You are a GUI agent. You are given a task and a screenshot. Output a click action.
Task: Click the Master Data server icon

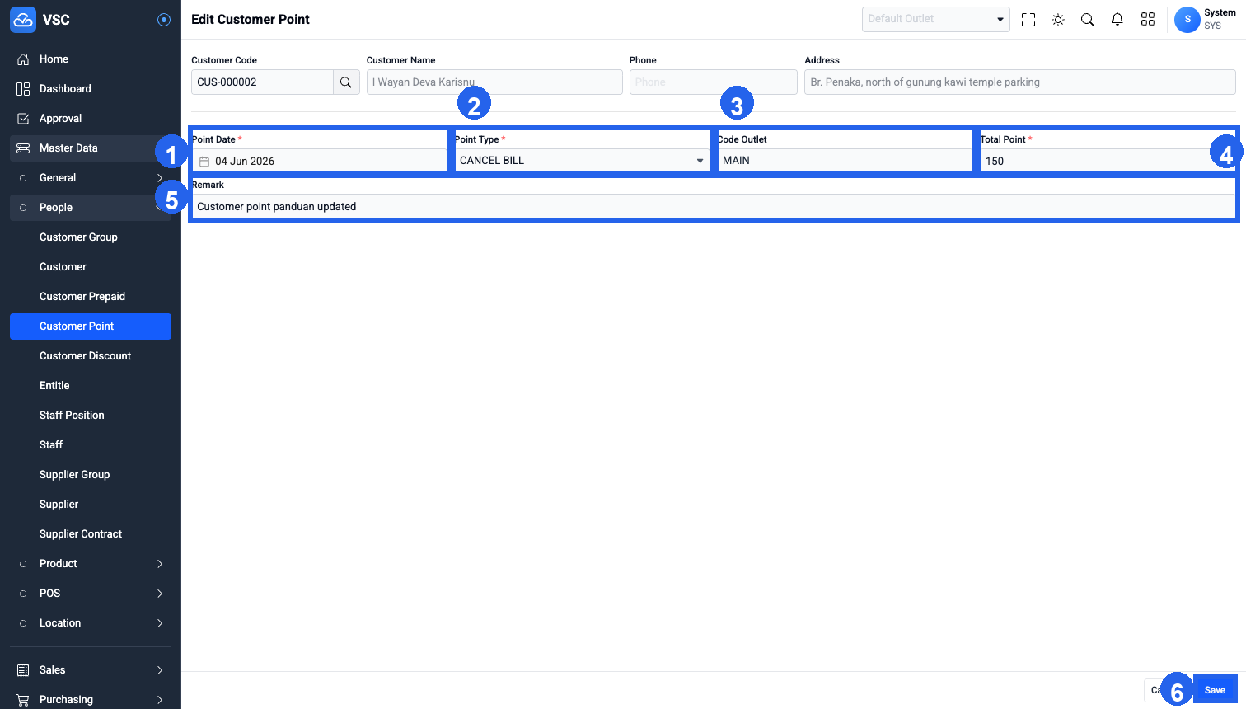tap(23, 148)
